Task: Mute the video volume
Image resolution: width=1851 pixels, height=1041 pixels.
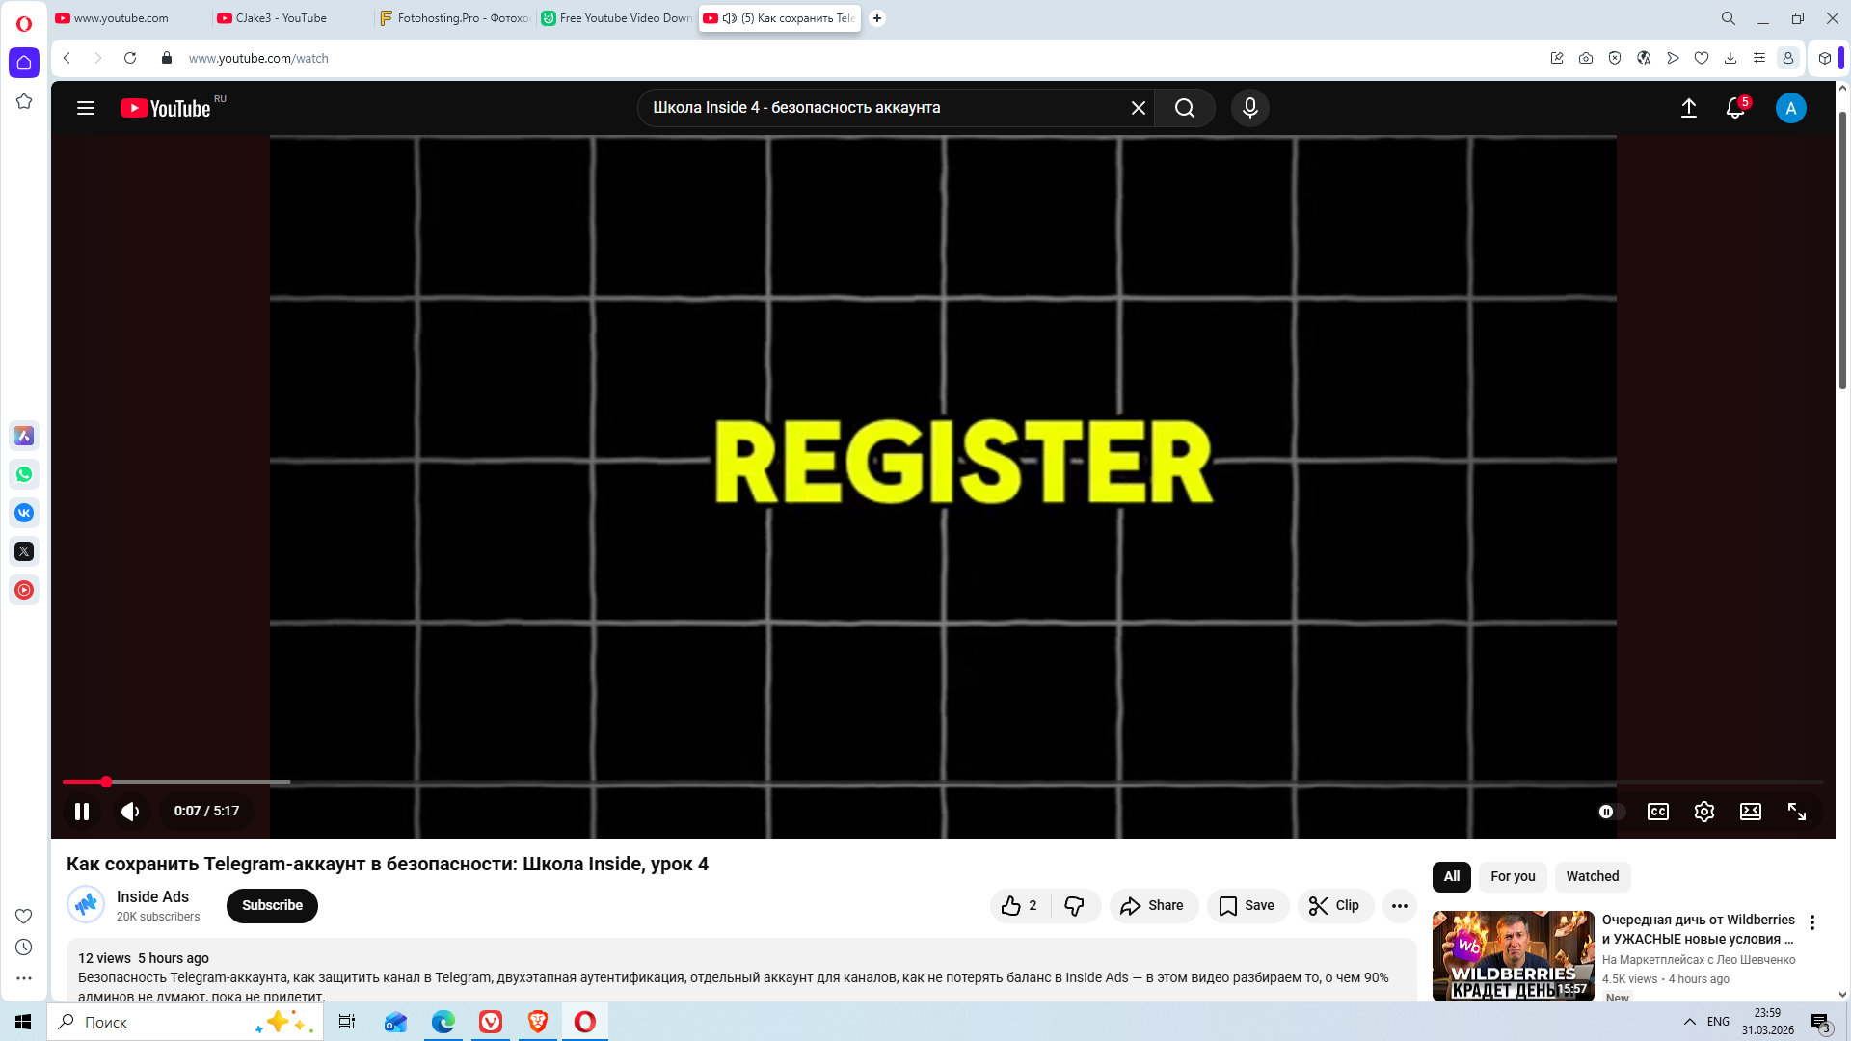Action: tap(130, 812)
